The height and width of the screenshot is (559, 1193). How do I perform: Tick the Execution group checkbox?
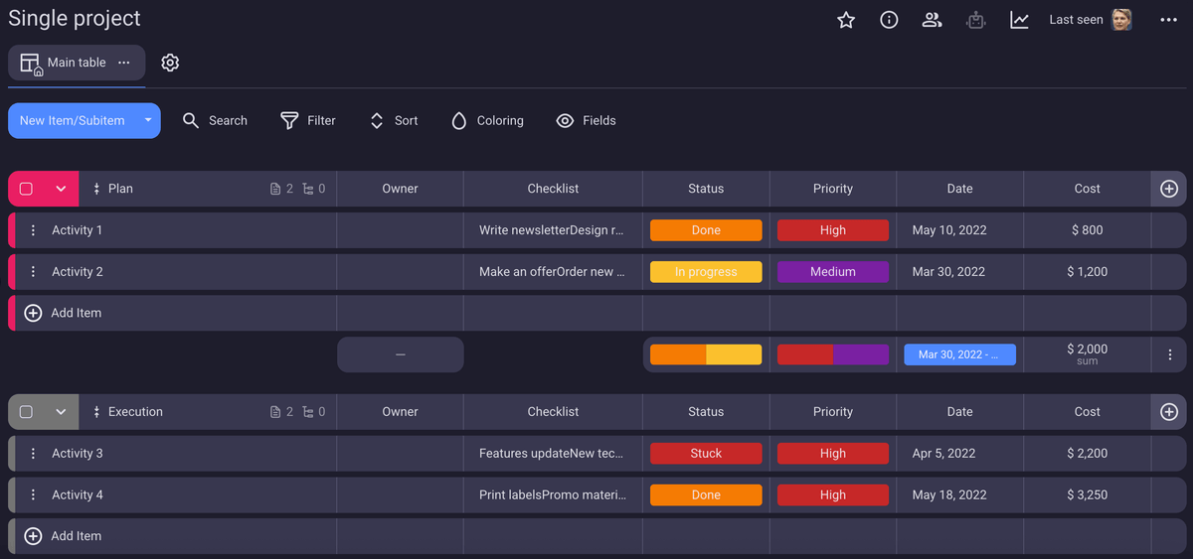pos(27,412)
